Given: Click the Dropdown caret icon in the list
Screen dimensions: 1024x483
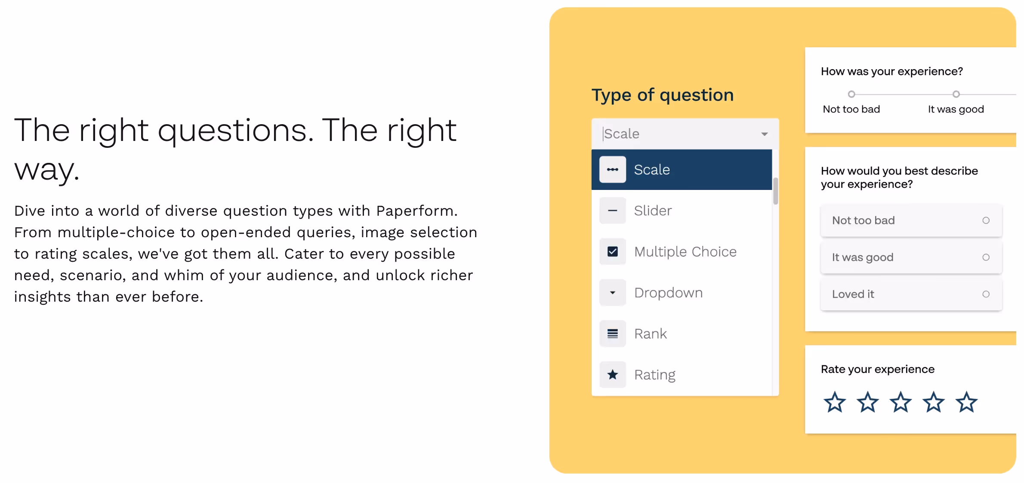Looking at the screenshot, I should [612, 293].
